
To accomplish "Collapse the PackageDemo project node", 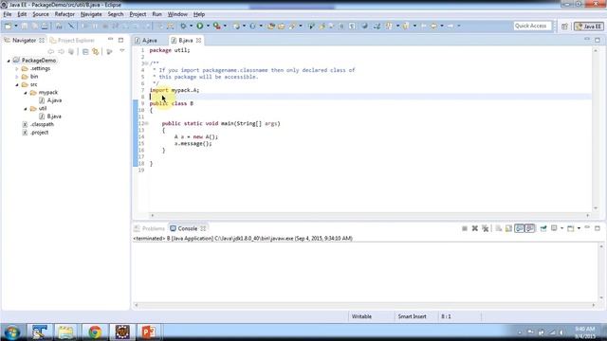I will click(9, 61).
